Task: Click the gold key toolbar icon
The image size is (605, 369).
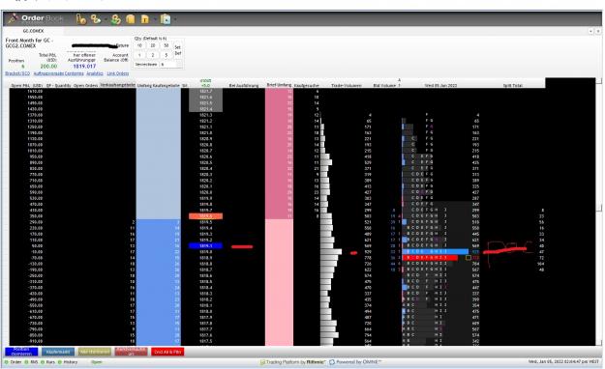Action: coord(80,19)
